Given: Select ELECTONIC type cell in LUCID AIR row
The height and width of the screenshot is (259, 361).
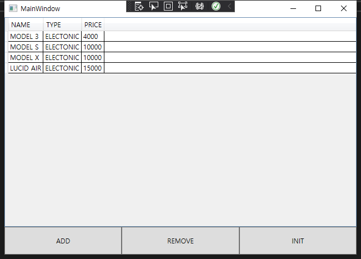Looking at the screenshot, I should tap(62, 68).
